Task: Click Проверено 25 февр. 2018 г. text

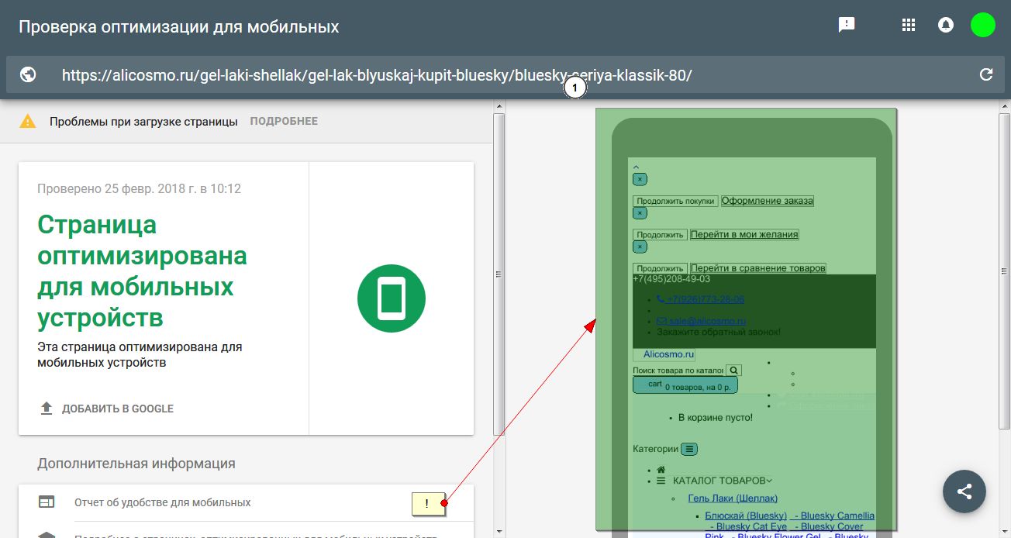Action: pyautogui.click(x=139, y=188)
